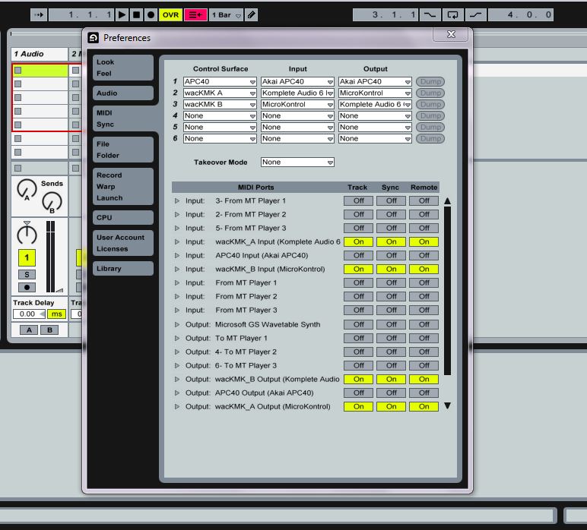Screen dimensions: 587x530
Task: Enable Track for Microsoft GS Wavetable Synth
Action: [x=358, y=324]
